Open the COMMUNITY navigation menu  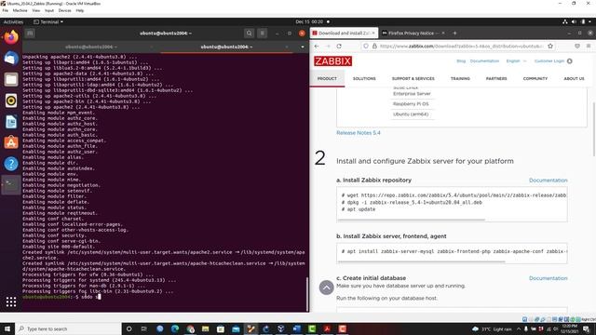pos(535,78)
